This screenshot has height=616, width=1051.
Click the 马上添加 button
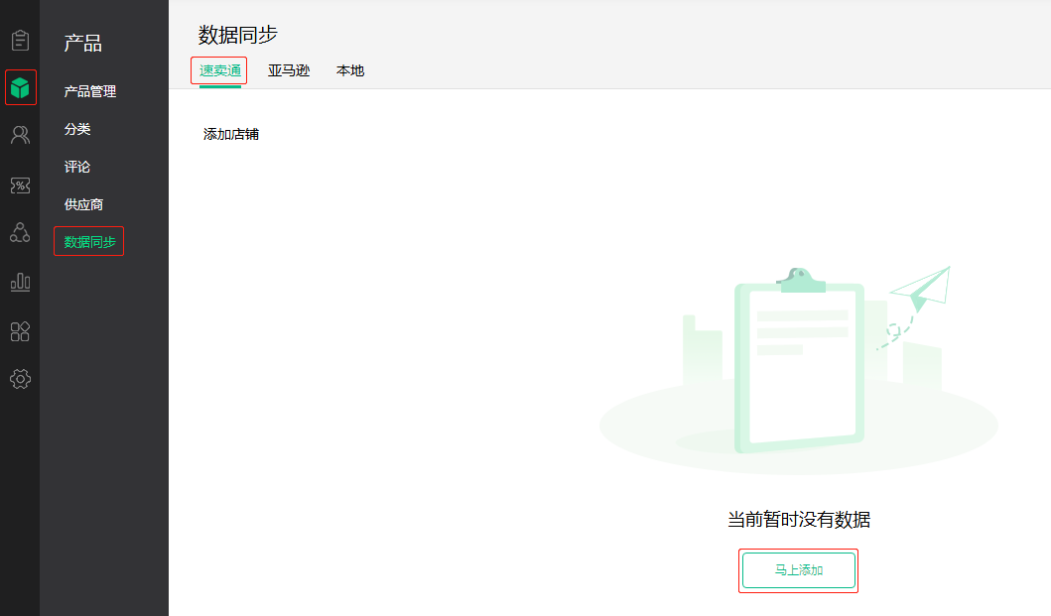click(798, 570)
